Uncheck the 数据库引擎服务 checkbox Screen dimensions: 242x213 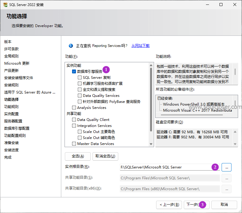coord(74,72)
